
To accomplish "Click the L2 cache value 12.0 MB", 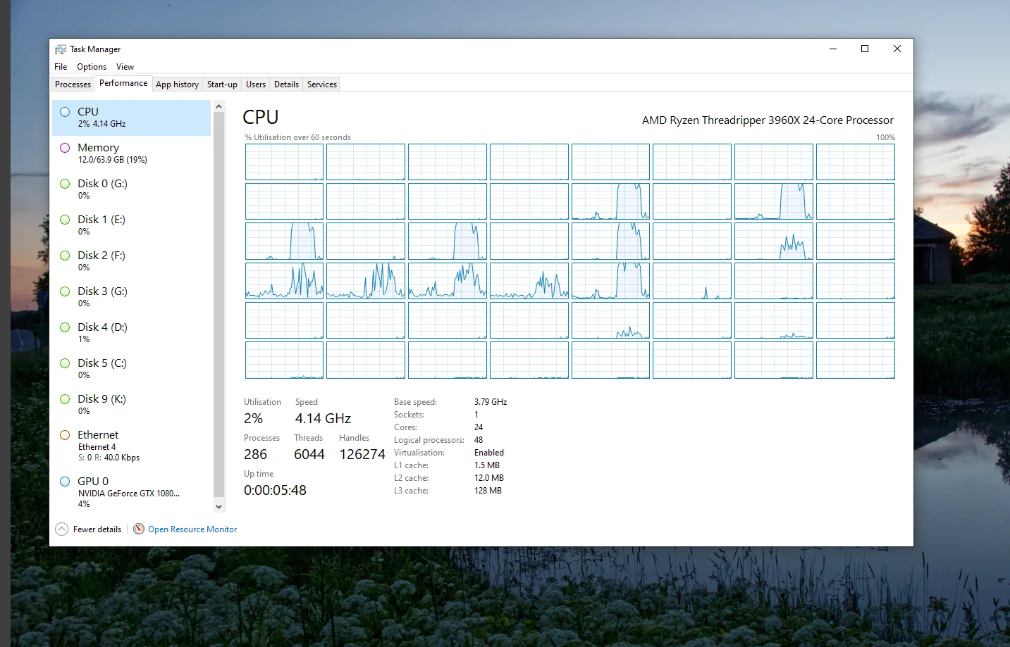I will pyautogui.click(x=489, y=478).
